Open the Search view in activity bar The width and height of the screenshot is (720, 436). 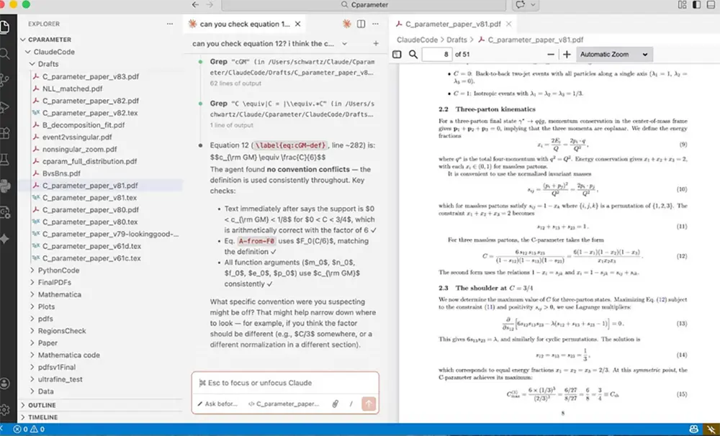[x=6, y=54]
